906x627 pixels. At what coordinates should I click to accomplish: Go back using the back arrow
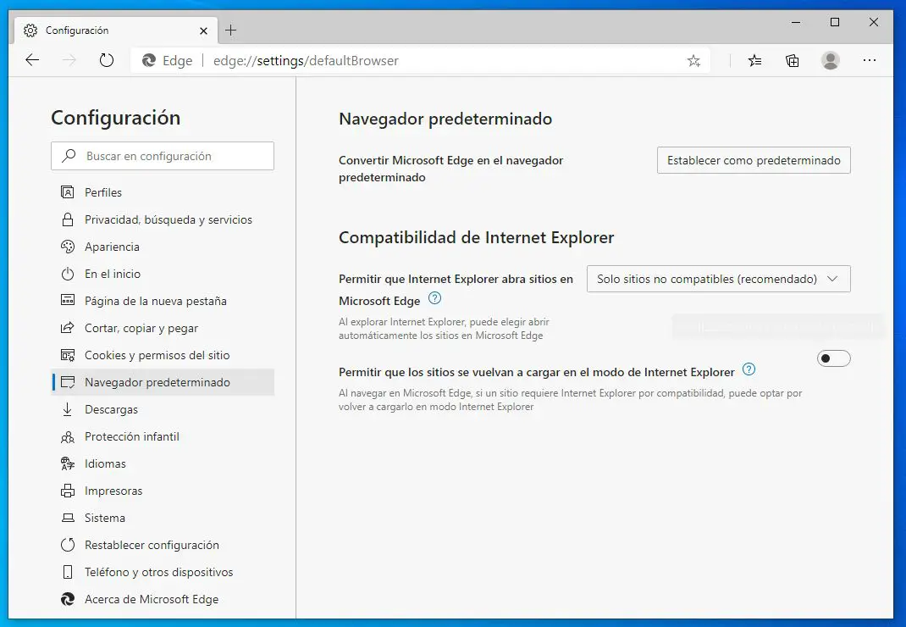(32, 60)
